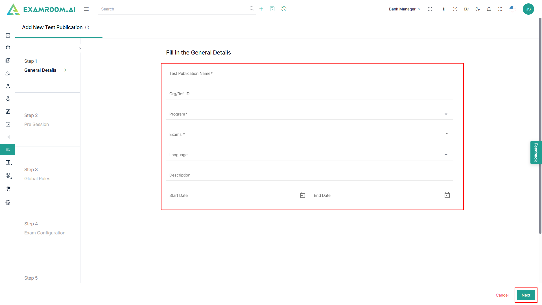Open the Start Date calendar picker
The width and height of the screenshot is (542, 305).
click(x=303, y=195)
